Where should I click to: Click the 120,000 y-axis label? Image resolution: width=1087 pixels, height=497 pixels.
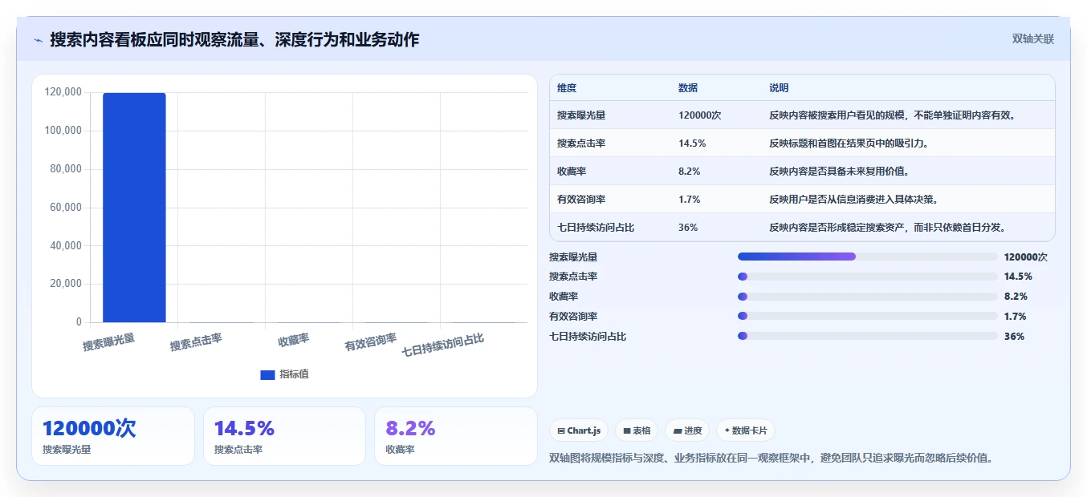point(63,92)
